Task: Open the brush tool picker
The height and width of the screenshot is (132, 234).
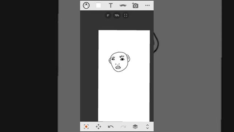Action: (86, 5)
